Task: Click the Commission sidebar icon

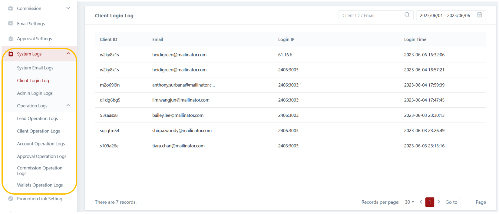Action: [11, 8]
